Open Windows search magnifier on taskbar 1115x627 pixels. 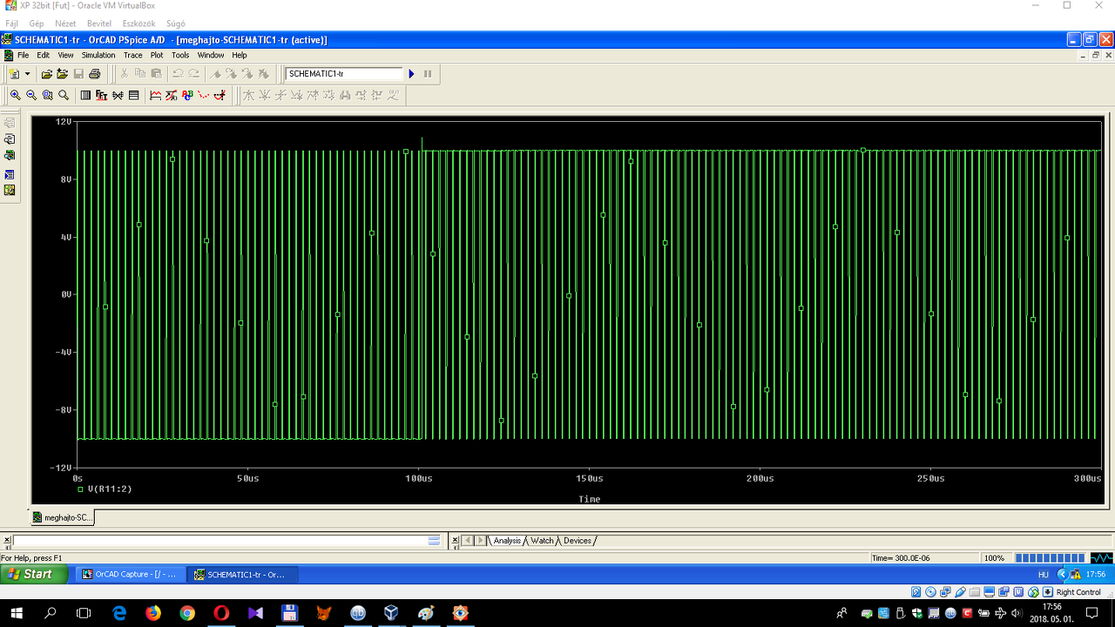click(x=50, y=613)
